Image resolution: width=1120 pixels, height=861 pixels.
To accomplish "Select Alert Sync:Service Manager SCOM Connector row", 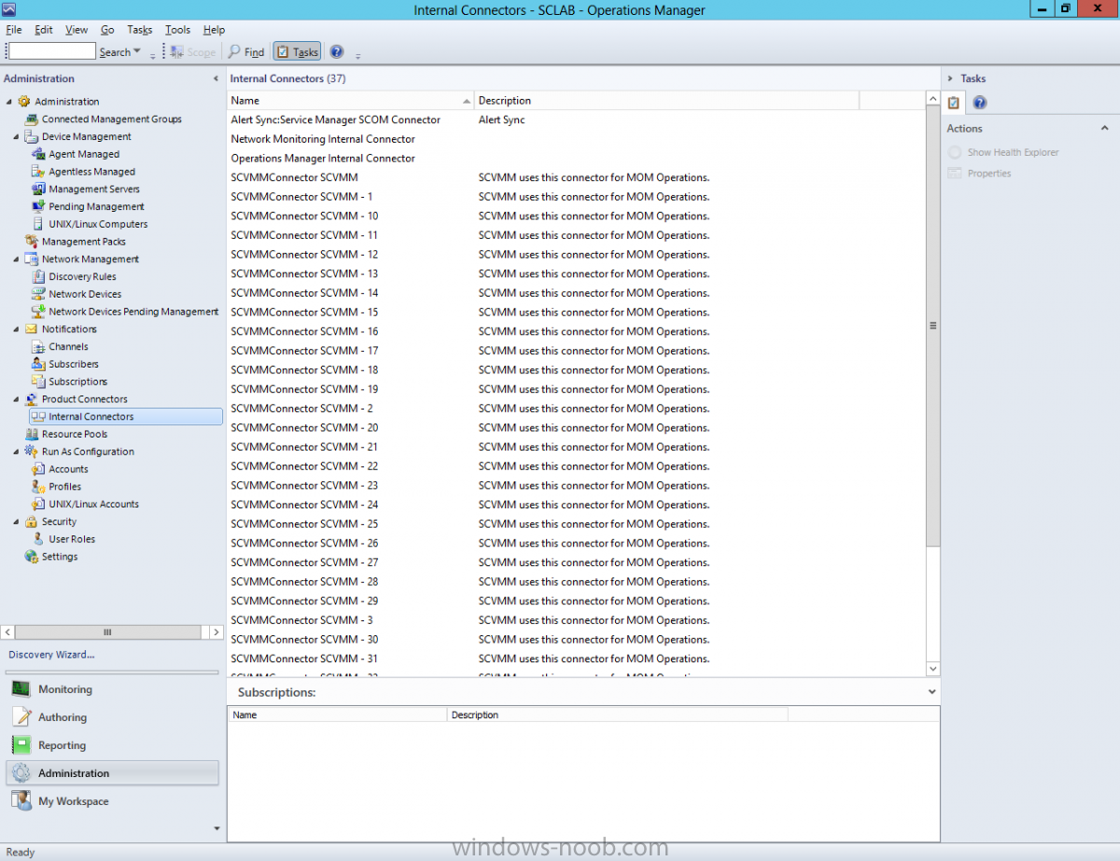I will click(x=576, y=119).
